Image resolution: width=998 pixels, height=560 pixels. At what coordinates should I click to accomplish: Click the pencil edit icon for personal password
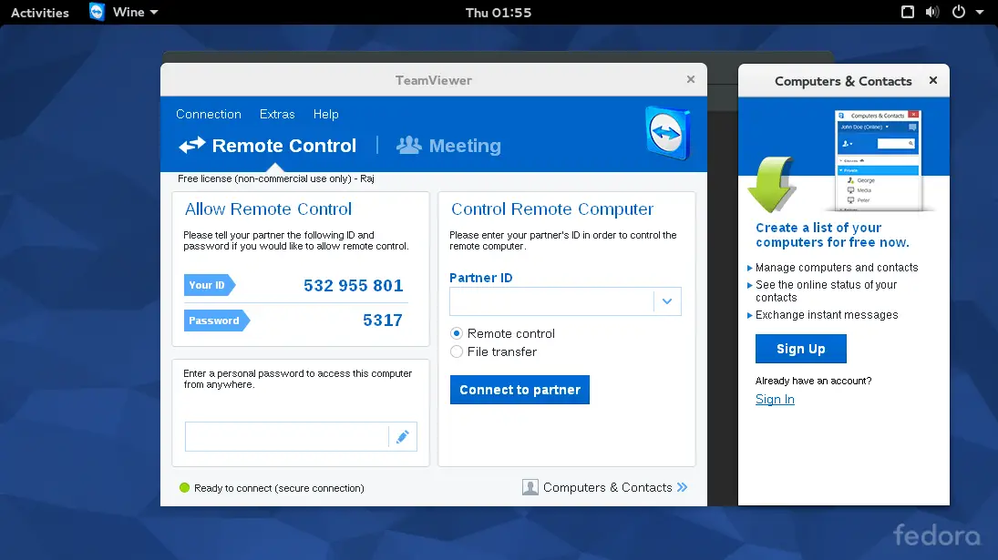[x=402, y=437]
